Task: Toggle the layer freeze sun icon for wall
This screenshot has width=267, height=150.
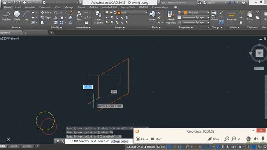Action: (111, 12)
